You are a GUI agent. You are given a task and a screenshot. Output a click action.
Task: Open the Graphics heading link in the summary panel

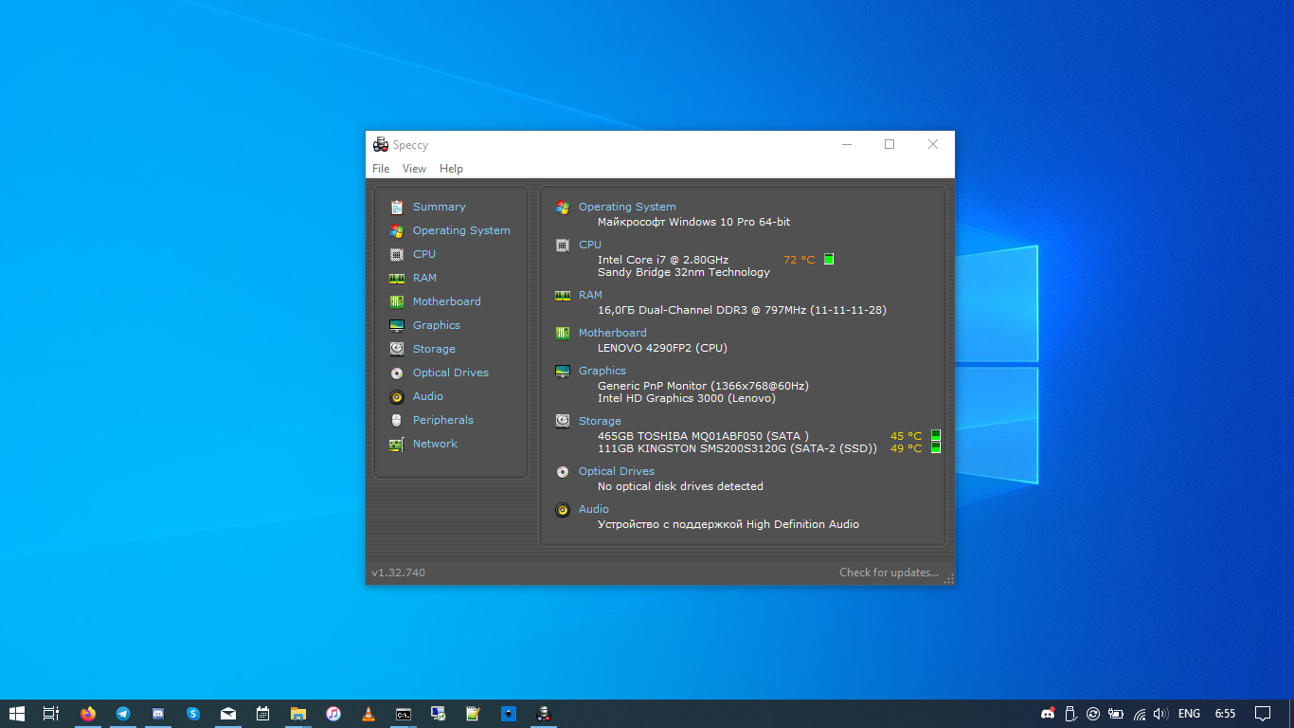coord(602,371)
